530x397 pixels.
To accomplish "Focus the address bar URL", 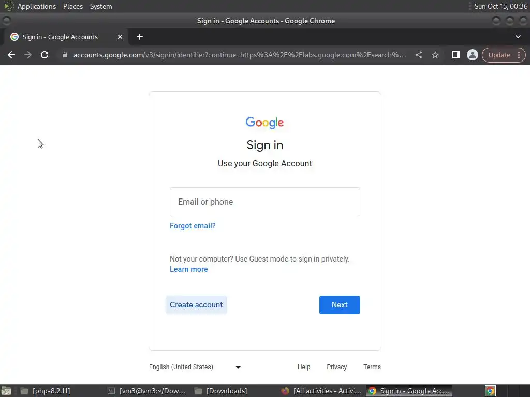I will [x=240, y=55].
